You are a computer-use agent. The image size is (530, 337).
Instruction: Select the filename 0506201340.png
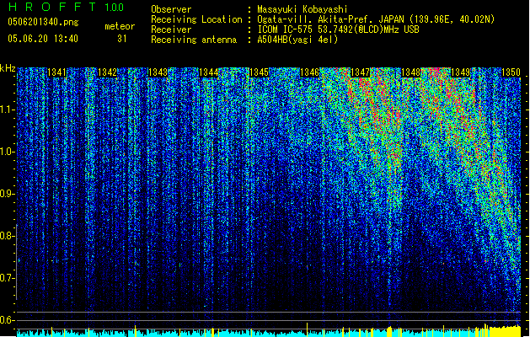coord(43,22)
